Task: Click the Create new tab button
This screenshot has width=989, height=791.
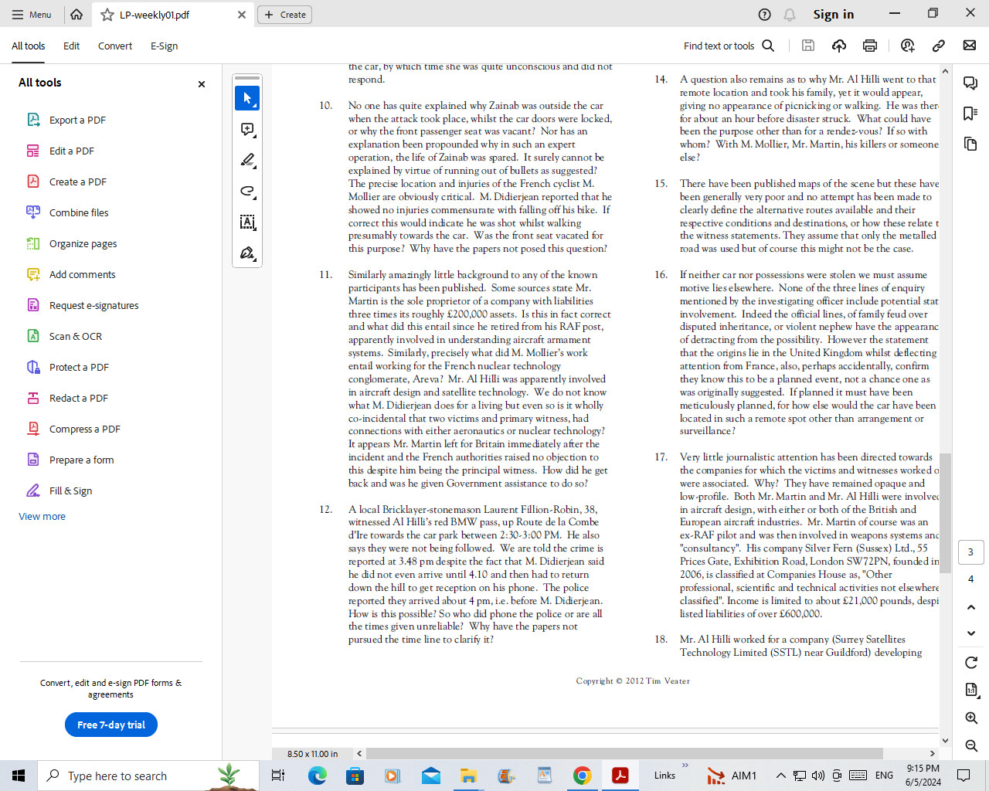Action: pyautogui.click(x=284, y=15)
